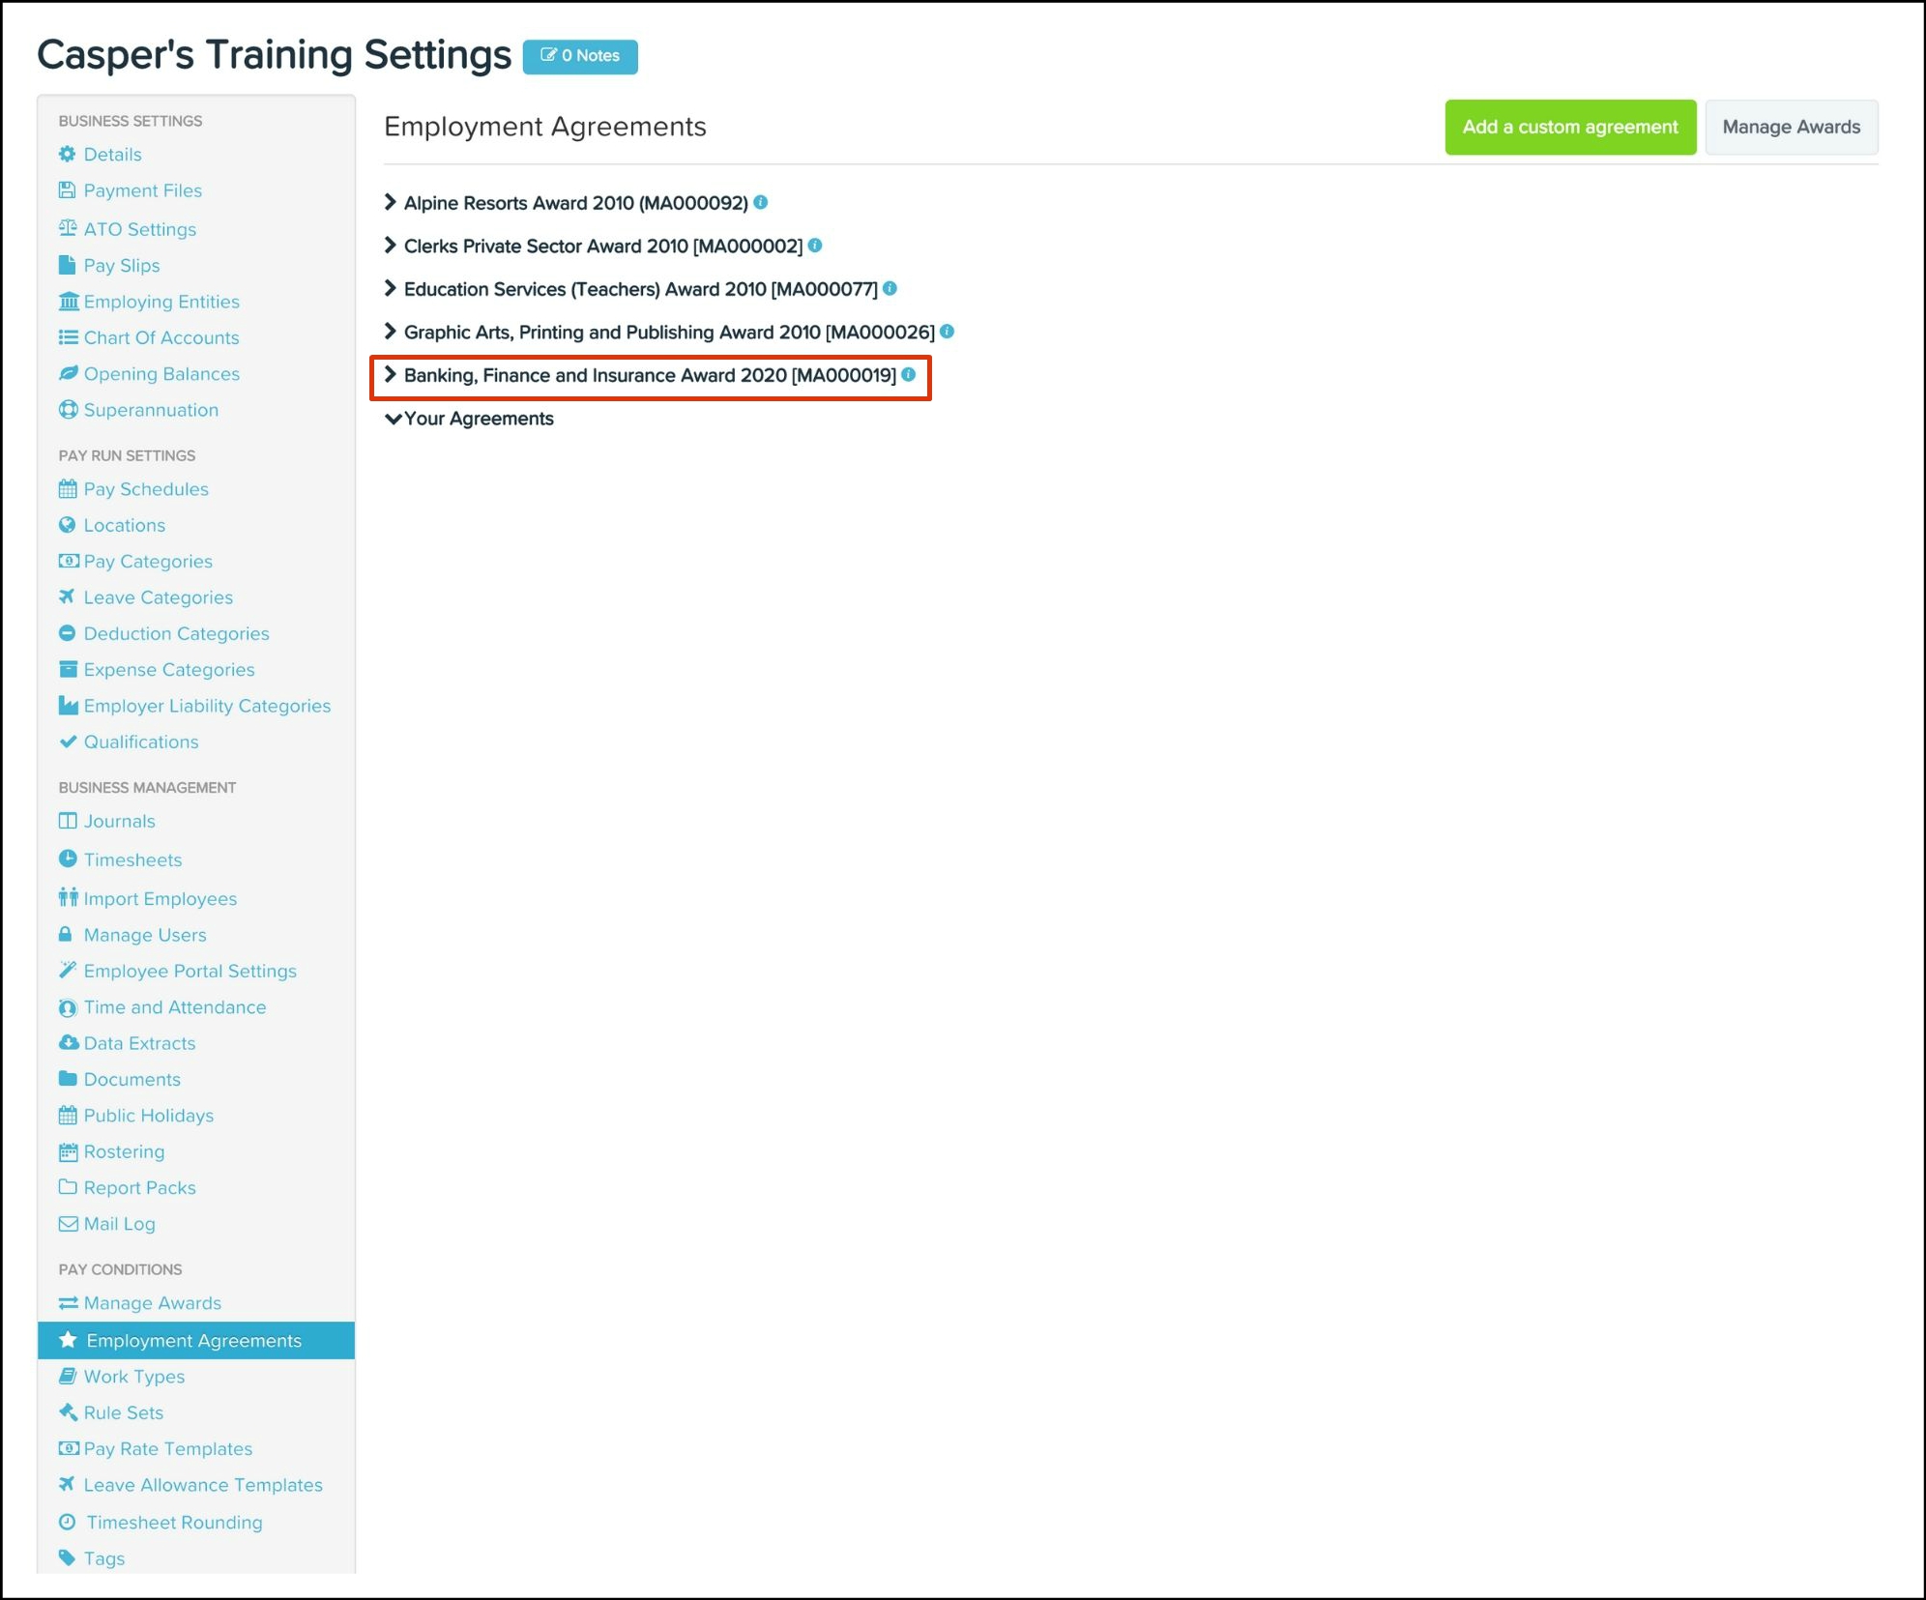The width and height of the screenshot is (1926, 1600).
Task: Go to Employment Agreements menu item
Action: (193, 1340)
